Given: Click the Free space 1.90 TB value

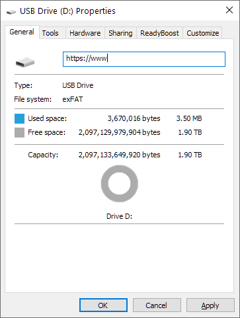Looking at the screenshot, I should [190, 132].
